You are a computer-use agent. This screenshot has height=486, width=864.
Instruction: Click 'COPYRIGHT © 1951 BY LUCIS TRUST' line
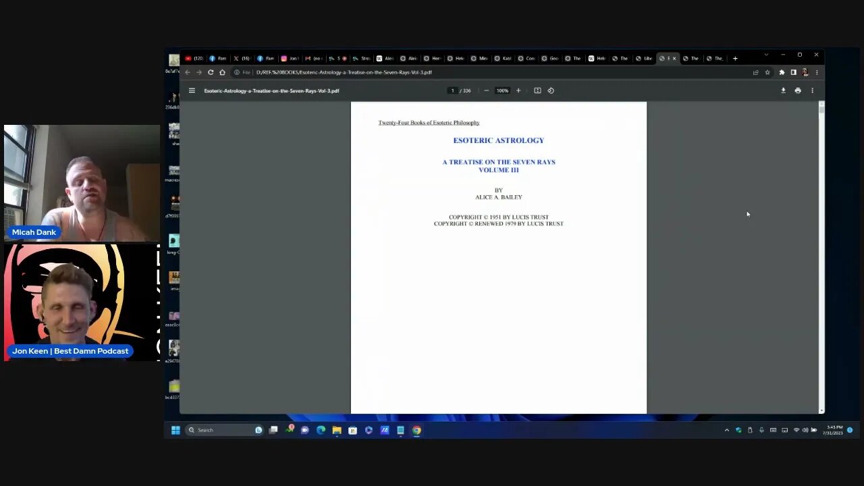(499, 217)
